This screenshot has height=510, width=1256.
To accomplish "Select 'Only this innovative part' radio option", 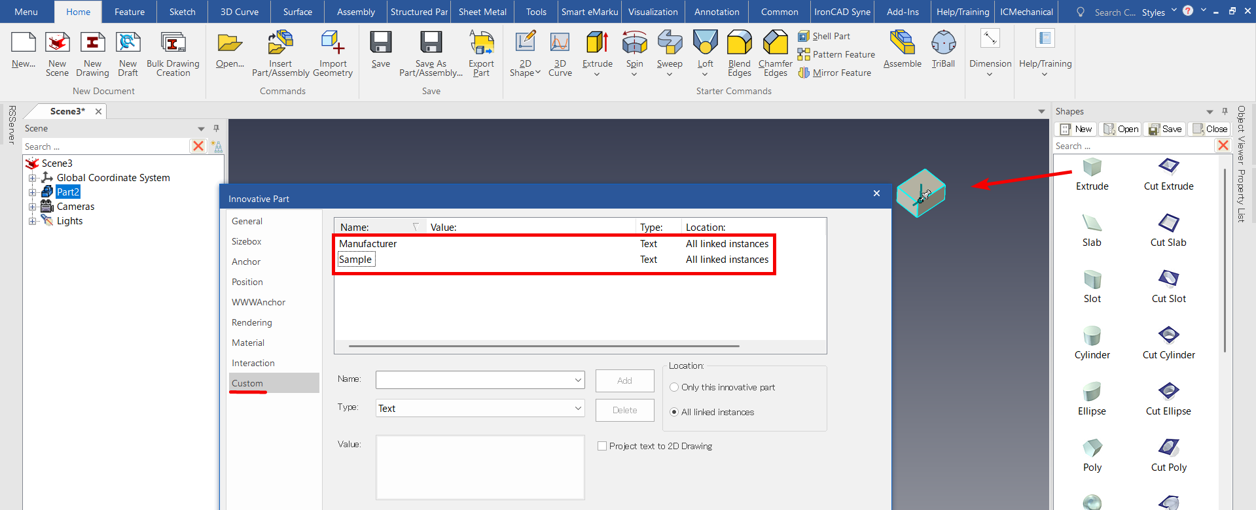I will coord(674,387).
